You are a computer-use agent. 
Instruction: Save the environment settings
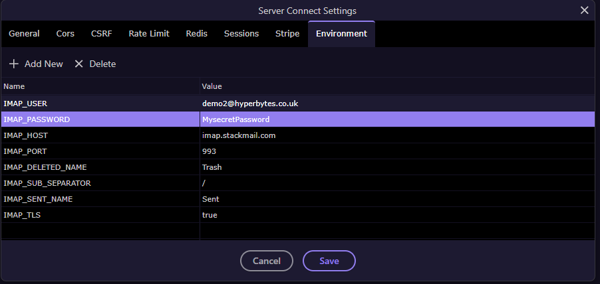[329, 261]
